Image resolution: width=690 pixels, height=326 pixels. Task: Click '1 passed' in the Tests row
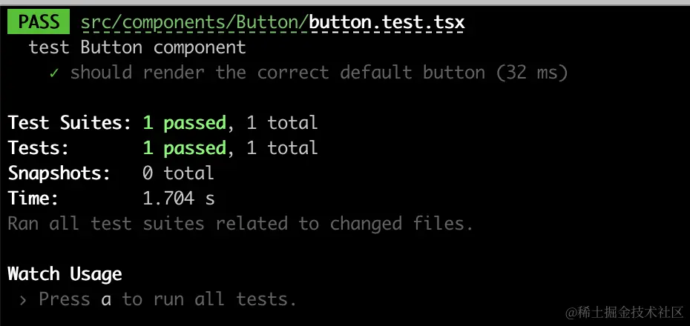pyautogui.click(x=185, y=148)
